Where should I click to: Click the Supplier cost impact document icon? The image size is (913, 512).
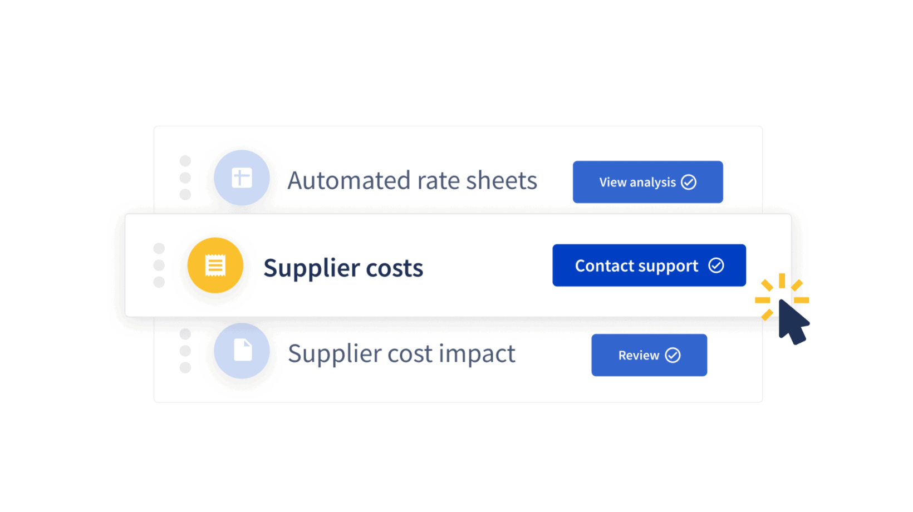[242, 351]
